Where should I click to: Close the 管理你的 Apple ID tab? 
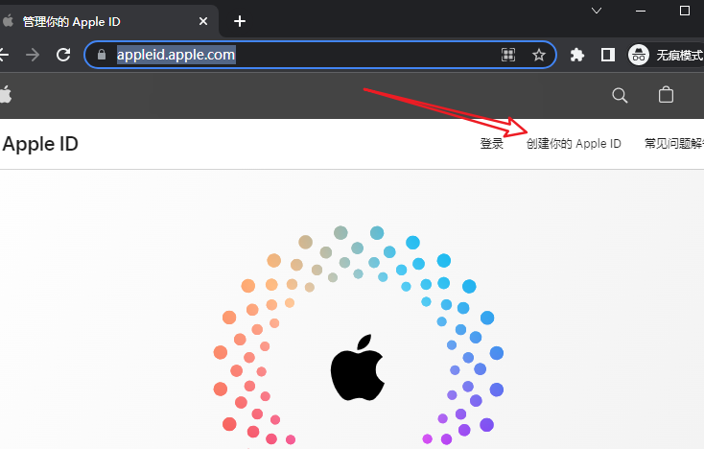pyautogui.click(x=203, y=21)
